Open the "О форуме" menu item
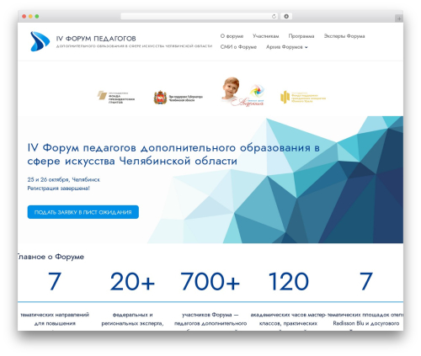This screenshot has width=421, height=356. pyautogui.click(x=232, y=36)
